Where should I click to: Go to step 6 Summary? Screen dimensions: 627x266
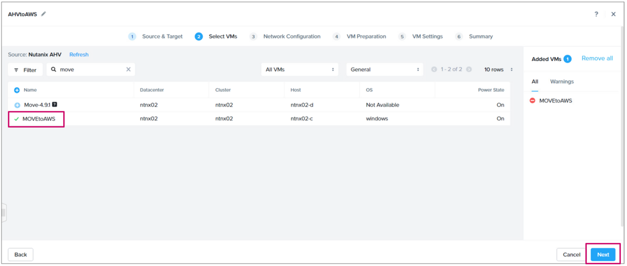(x=474, y=37)
